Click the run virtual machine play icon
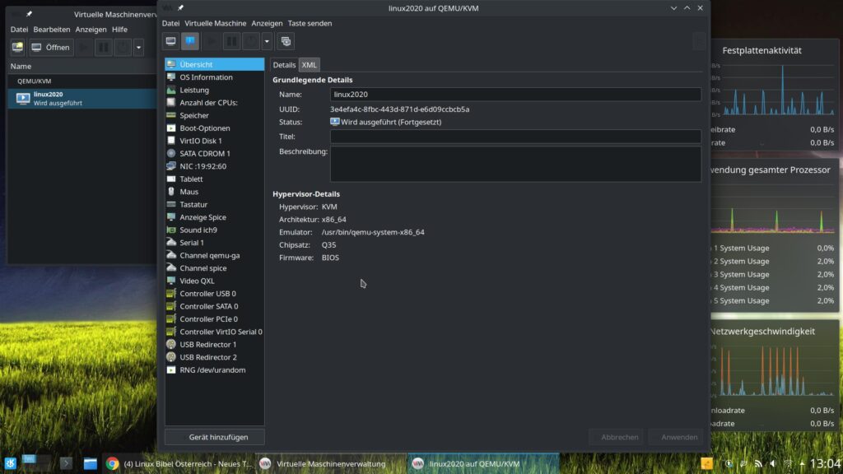843x474 pixels. click(x=212, y=41)
